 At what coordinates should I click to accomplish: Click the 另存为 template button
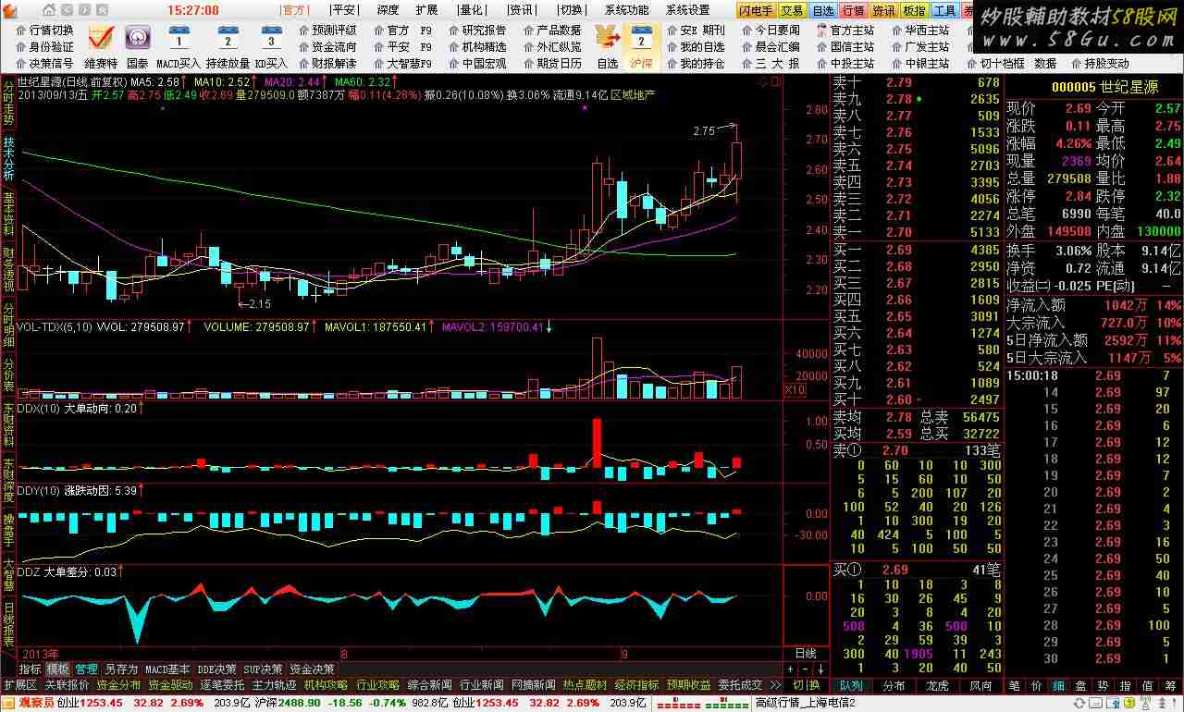(x=120, y=669)
